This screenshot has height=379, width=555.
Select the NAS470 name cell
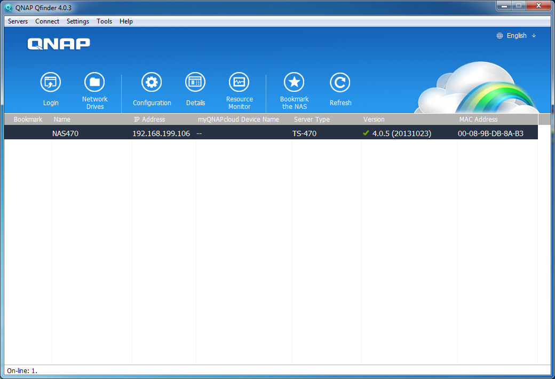pos(65,133)
